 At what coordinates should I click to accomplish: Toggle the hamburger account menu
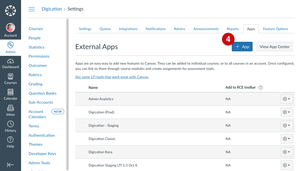pyautogui.click(x=32, y=9)
